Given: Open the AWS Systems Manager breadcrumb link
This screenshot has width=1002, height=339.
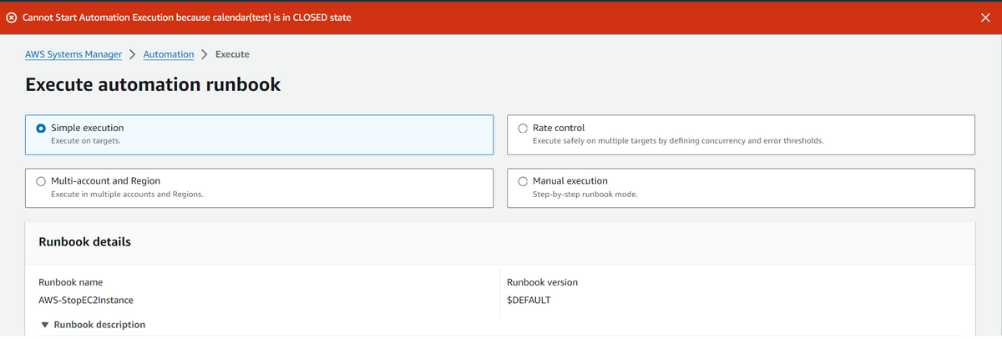Looking at the screenshot, I should pos(73,54).
